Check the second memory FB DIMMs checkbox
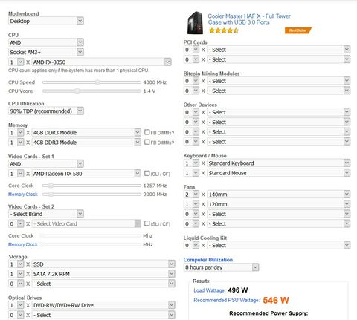Viewport: 357px width, 320px height. point(147,142)
